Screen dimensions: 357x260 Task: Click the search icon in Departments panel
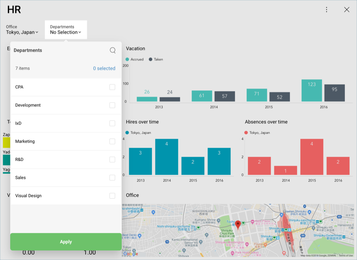(113, 50)
